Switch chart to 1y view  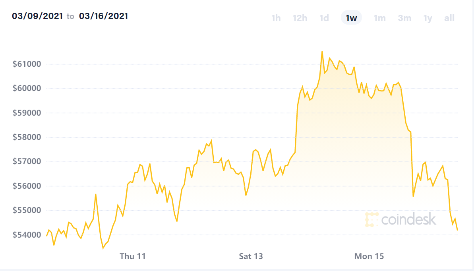tap(428, 18)
